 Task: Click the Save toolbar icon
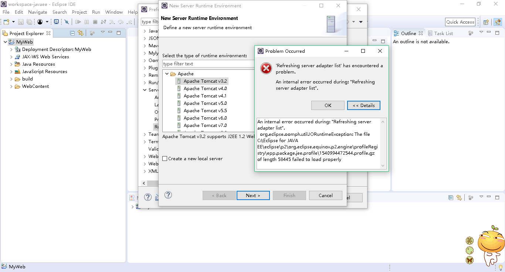tap(21, 22)
